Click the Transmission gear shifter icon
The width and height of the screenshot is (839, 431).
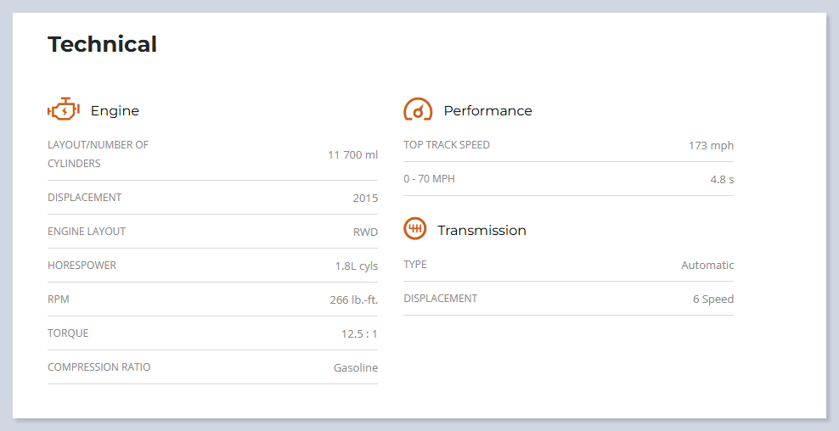click(414, 229)
